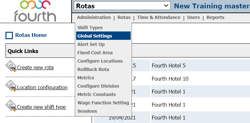Open the Users menu
Image resolution: width=250 pixels, height=123 pixels.
pyautogui.click(x=194, y=17)
